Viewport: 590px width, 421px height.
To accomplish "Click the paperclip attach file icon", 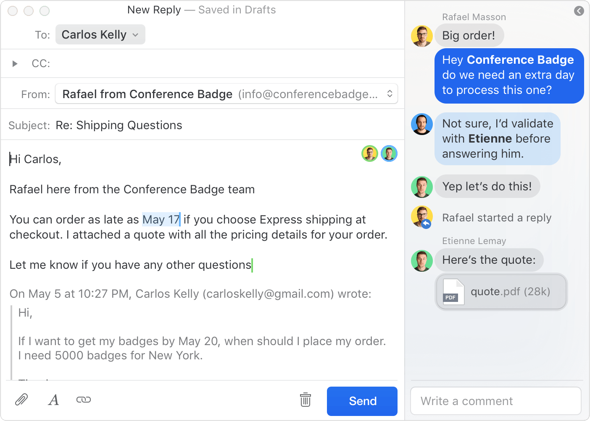I will click(21, 400).
